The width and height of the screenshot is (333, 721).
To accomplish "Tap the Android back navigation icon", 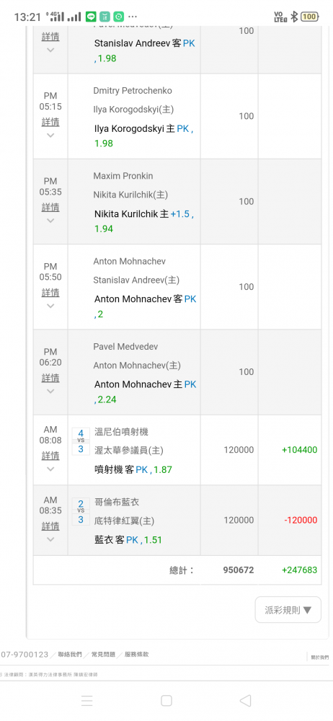I will point(246,700).
